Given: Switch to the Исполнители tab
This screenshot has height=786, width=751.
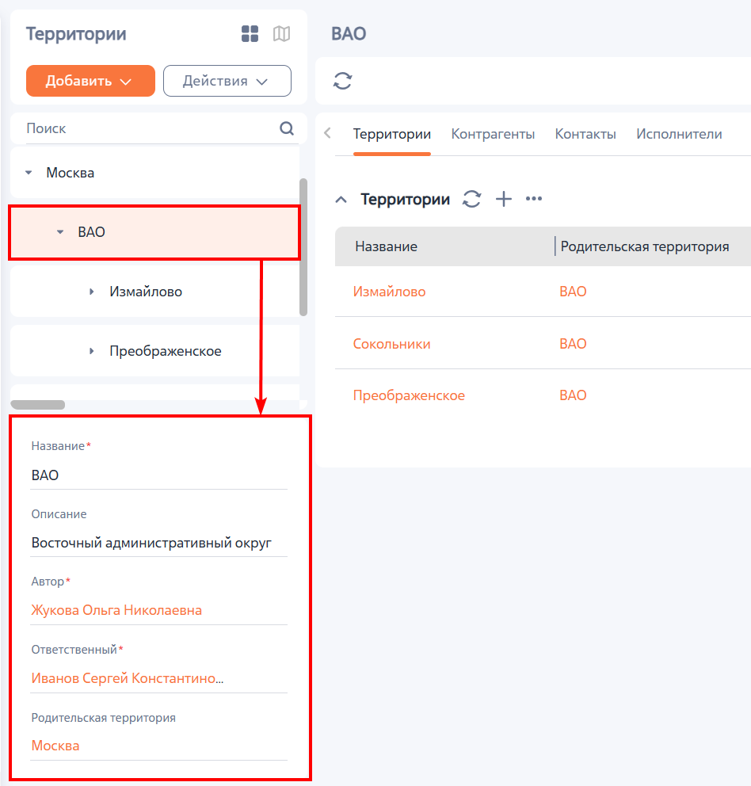Looking at the screenshot, I should [x=679, y=135].
